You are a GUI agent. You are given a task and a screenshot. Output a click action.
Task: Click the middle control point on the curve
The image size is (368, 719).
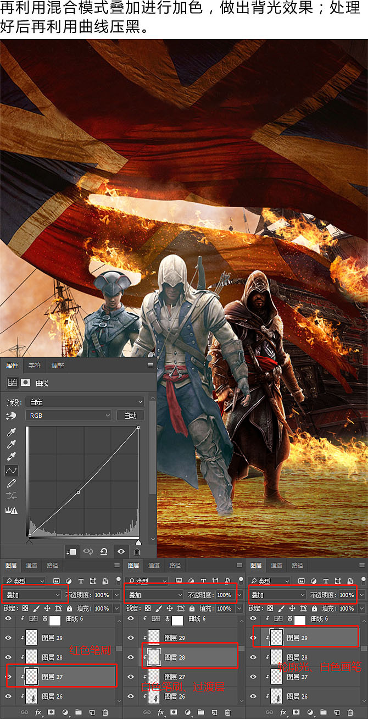pyautogui.click(x=79, y=492)
